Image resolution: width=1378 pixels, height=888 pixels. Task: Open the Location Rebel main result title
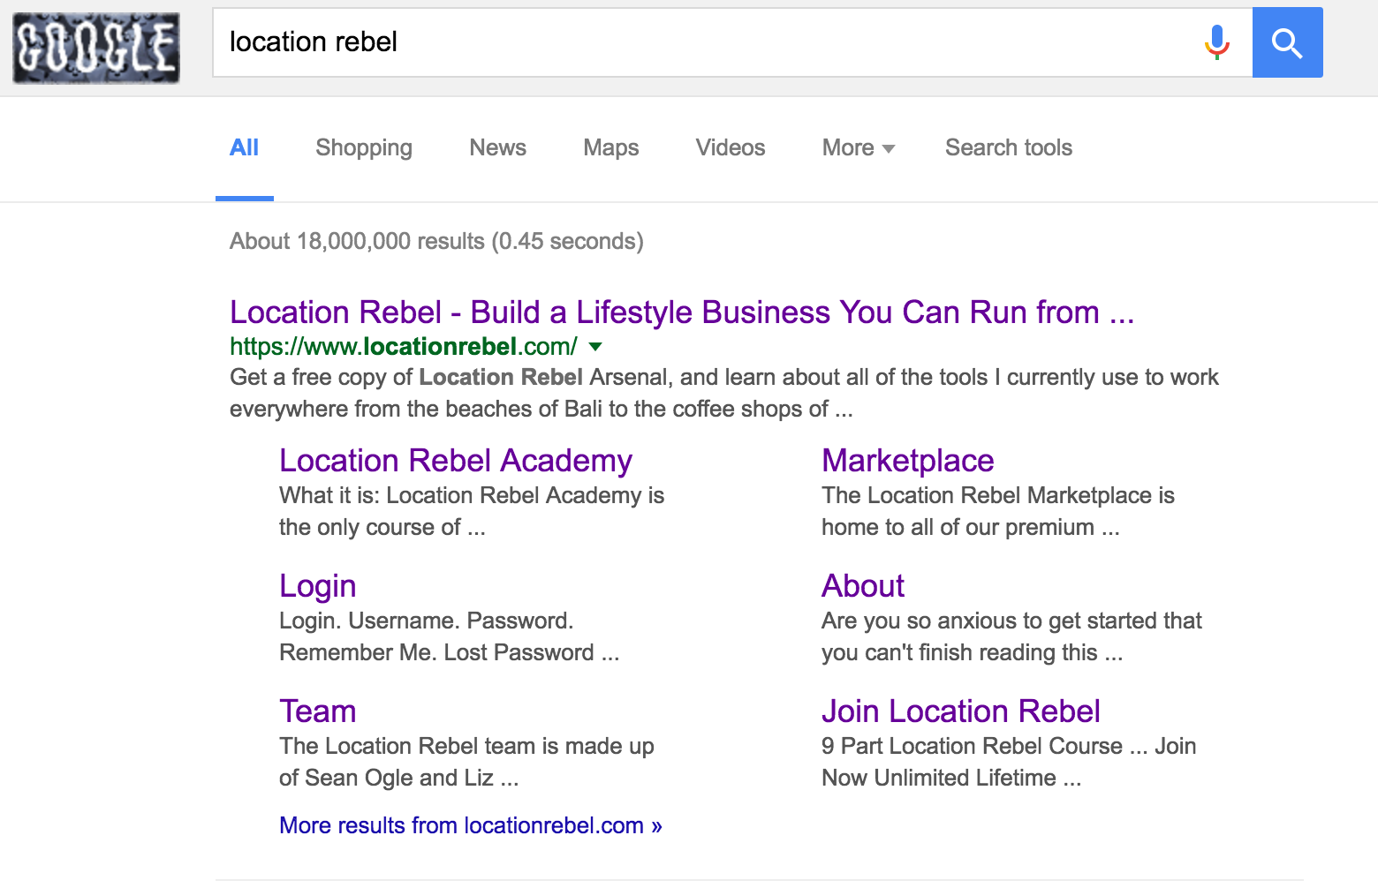pyautogui.click(x=682, y=312)
